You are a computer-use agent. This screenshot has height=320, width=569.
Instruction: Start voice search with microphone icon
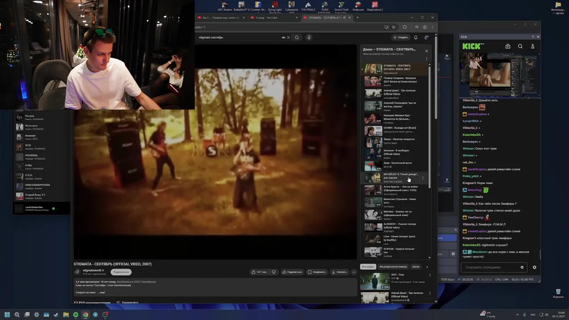309,37
